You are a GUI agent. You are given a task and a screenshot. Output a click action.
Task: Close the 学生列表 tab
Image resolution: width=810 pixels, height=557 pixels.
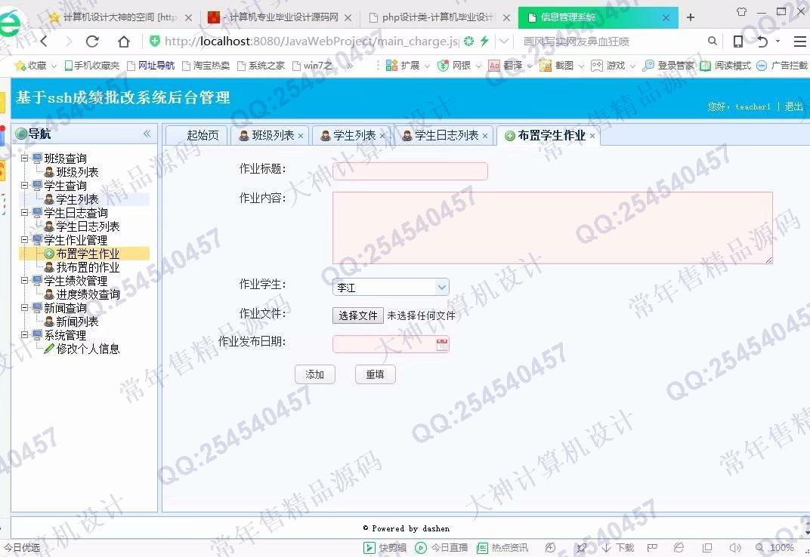click(382, 136)
